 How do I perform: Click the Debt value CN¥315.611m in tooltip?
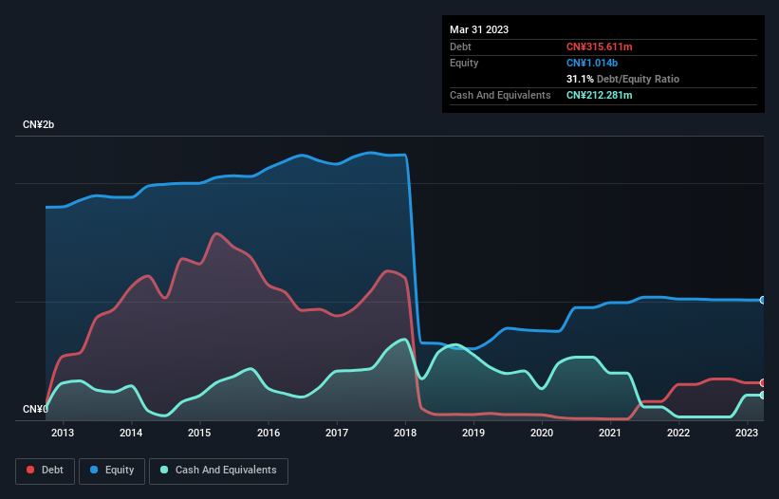coord(599,46)
